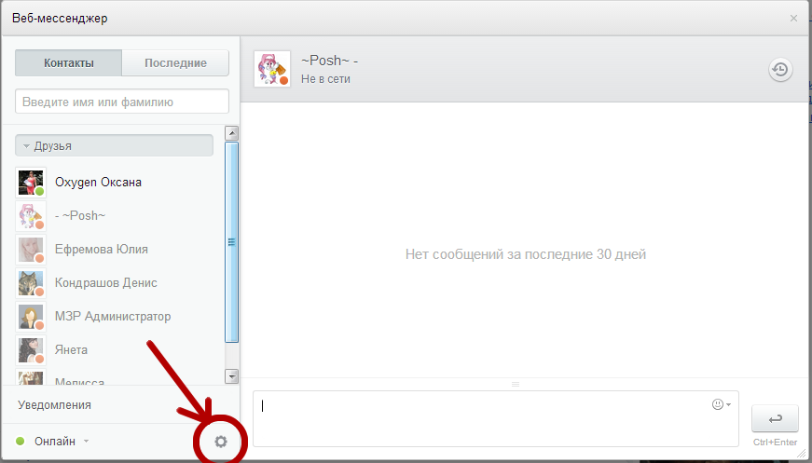Open Уведомления notifications section
Viewport: 812px width, 463px height.
click(x=54, y=405)
